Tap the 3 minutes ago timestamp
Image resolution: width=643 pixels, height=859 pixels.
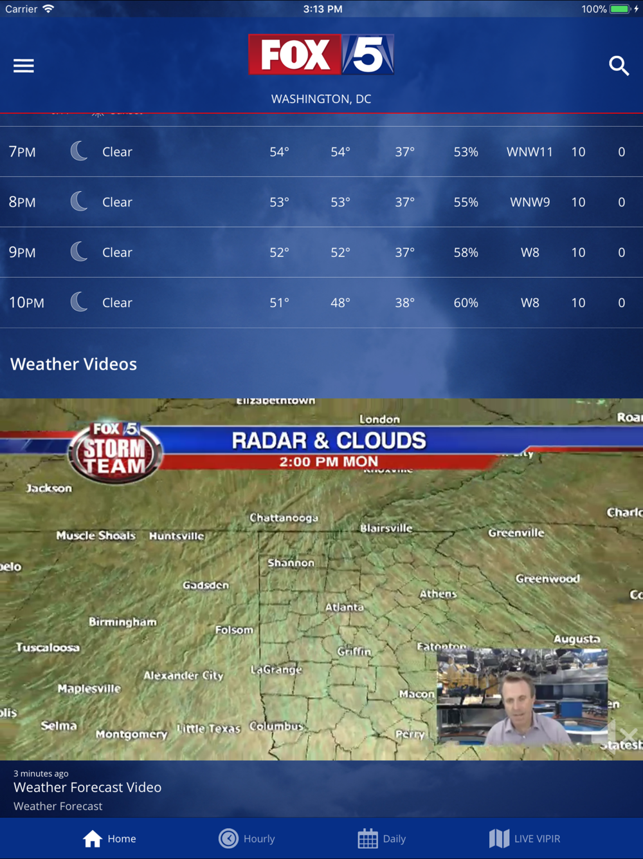[41, 773]
